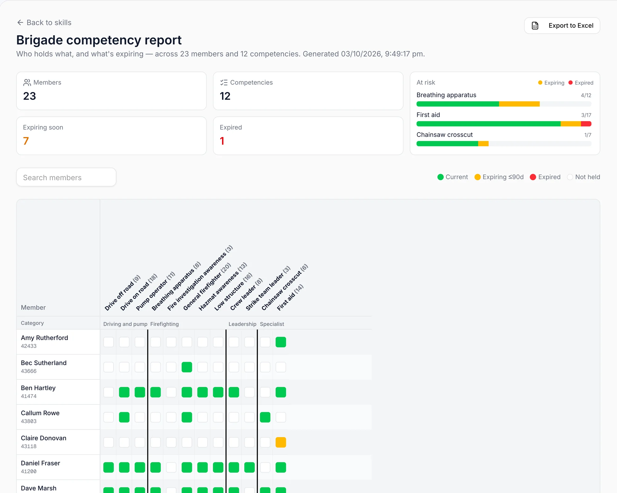The height and width of the screenshot is (493, 617).
Task: Click Bec Sutherland's General firefighter green cell
Action: pos(187,367)
